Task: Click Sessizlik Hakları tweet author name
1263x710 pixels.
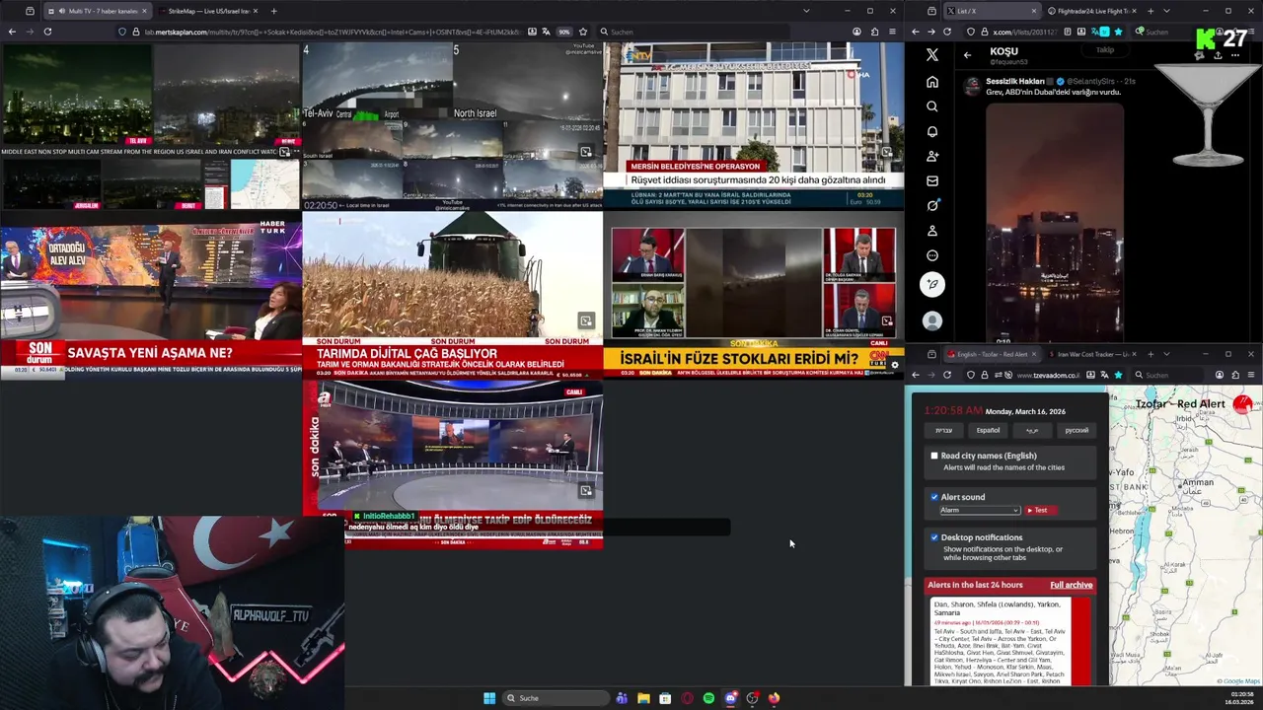Action: [x=1015, y=81]
